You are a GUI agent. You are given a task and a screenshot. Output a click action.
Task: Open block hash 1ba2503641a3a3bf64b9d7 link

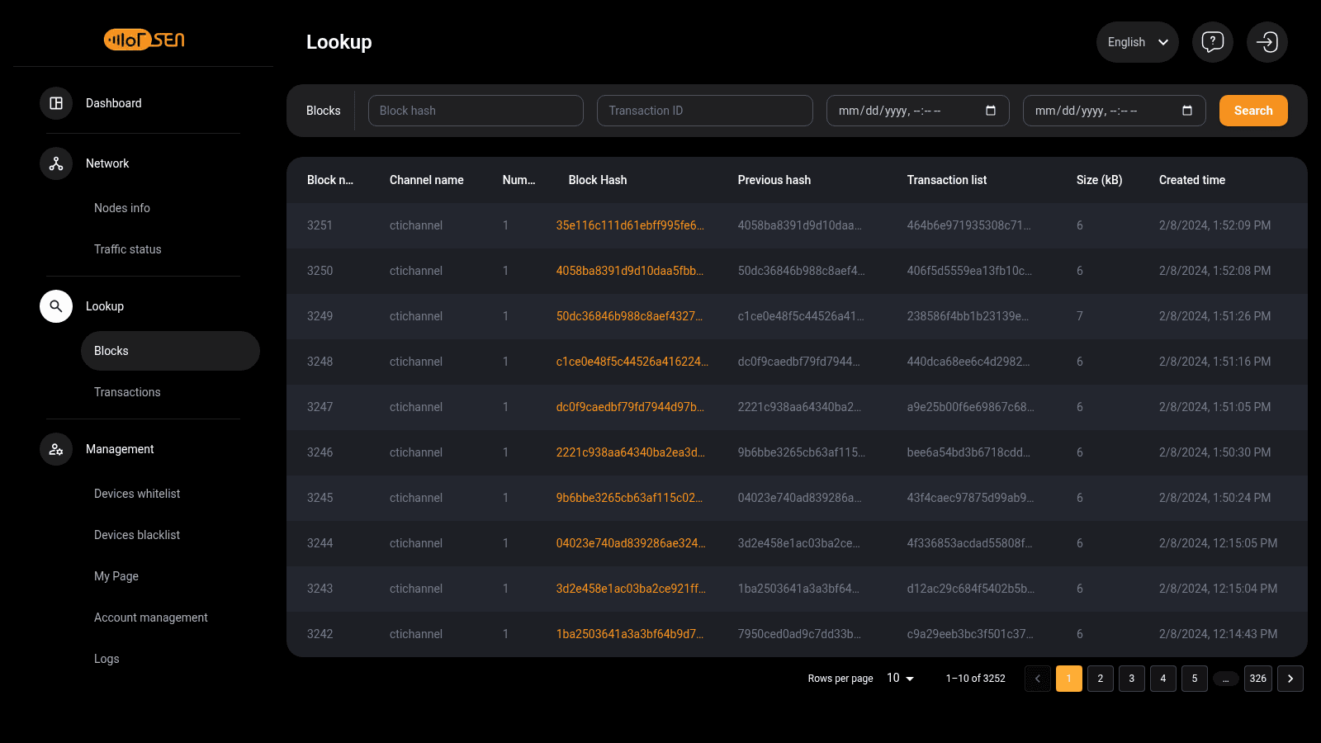[630, 634]
